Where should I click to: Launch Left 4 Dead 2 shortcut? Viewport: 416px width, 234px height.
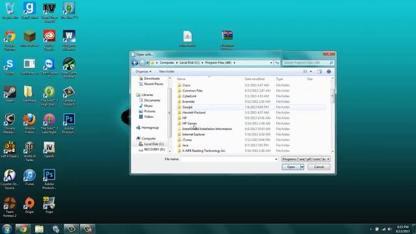click(10, 150)
